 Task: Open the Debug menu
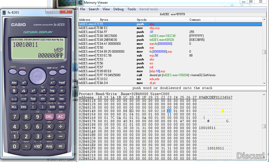(118, 9)
